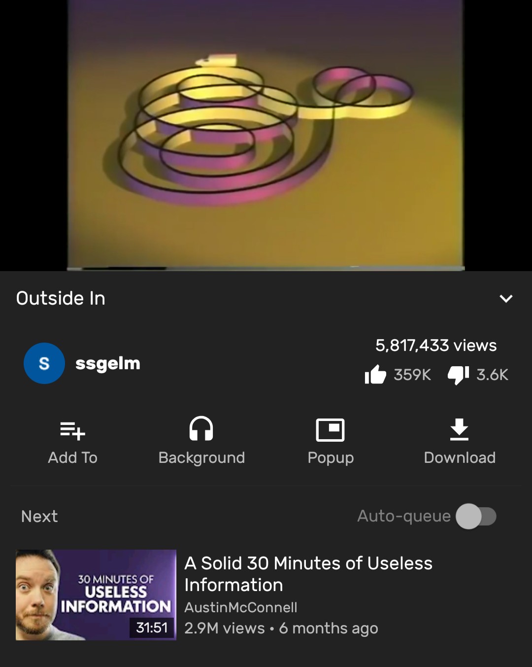This screenshot has height=667, width=532.
Task: Tap the thumbs up like icon
Action: (375, 375)
